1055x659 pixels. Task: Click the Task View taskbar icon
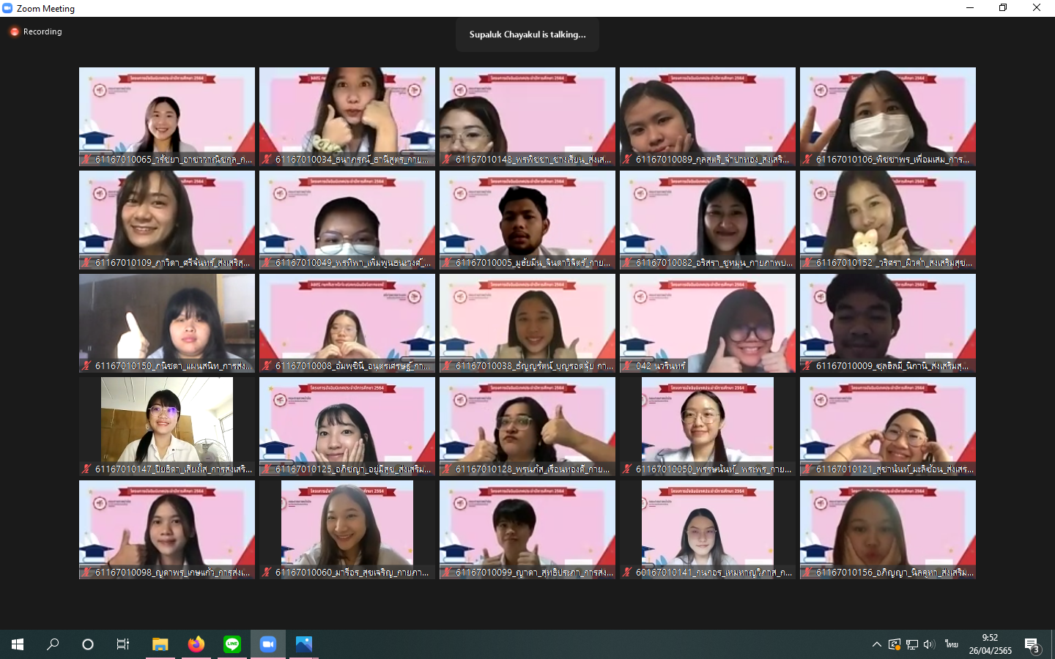[x=123, y=644]
